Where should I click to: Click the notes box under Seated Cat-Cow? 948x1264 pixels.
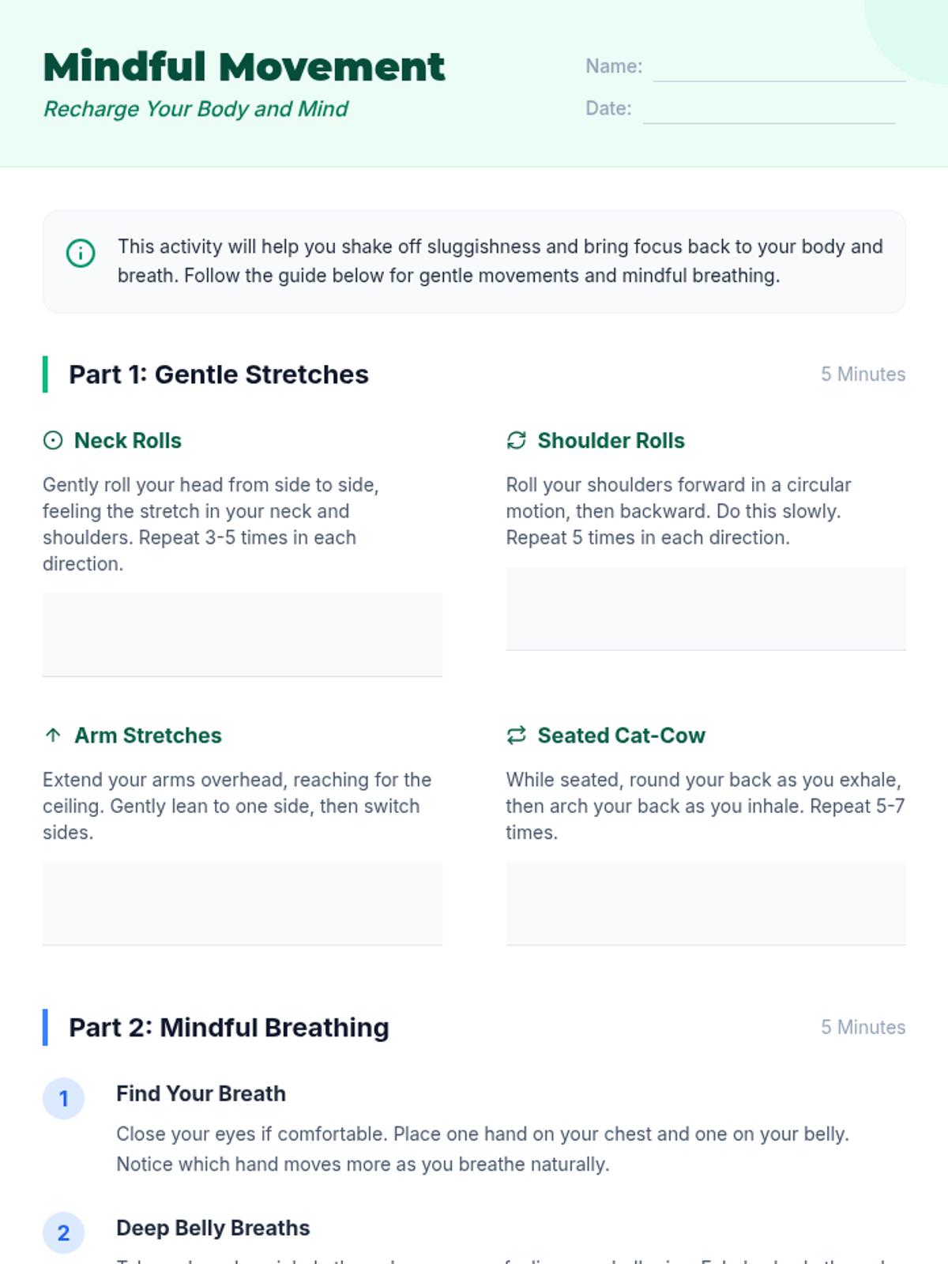pyautogui.click(x=705, y=904)
